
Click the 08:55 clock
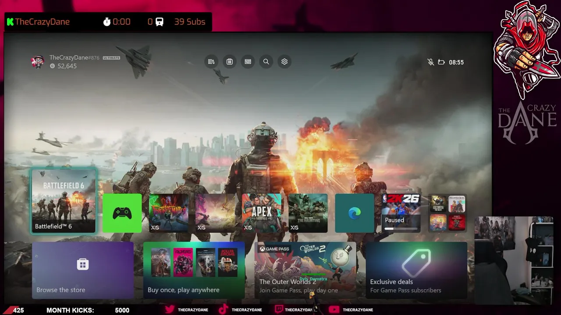(456, 62)
